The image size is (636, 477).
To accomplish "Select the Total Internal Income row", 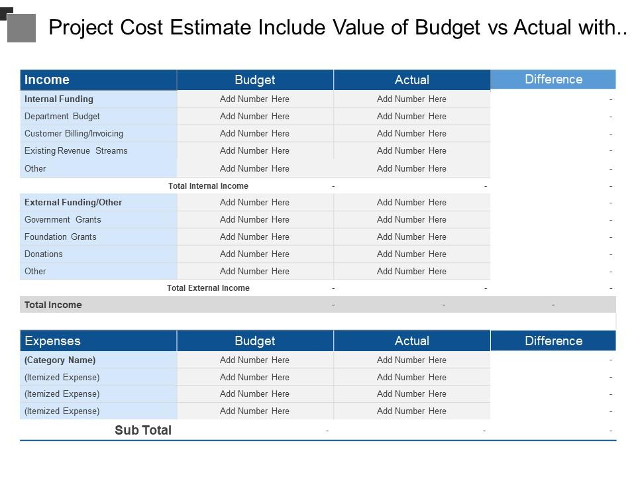I will (x=209, y=186).
